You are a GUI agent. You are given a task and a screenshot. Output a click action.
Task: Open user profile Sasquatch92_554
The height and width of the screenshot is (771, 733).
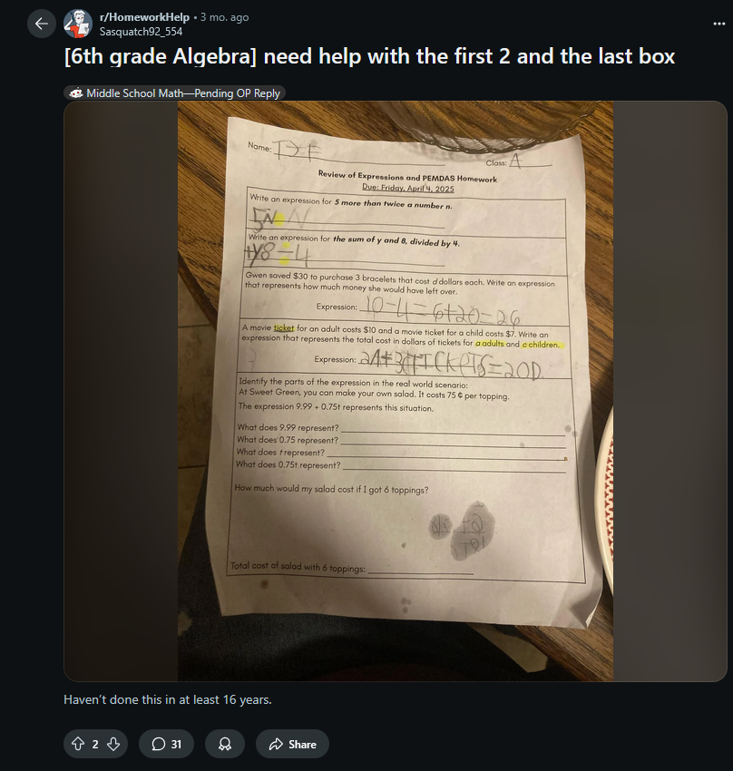point(142,32)
